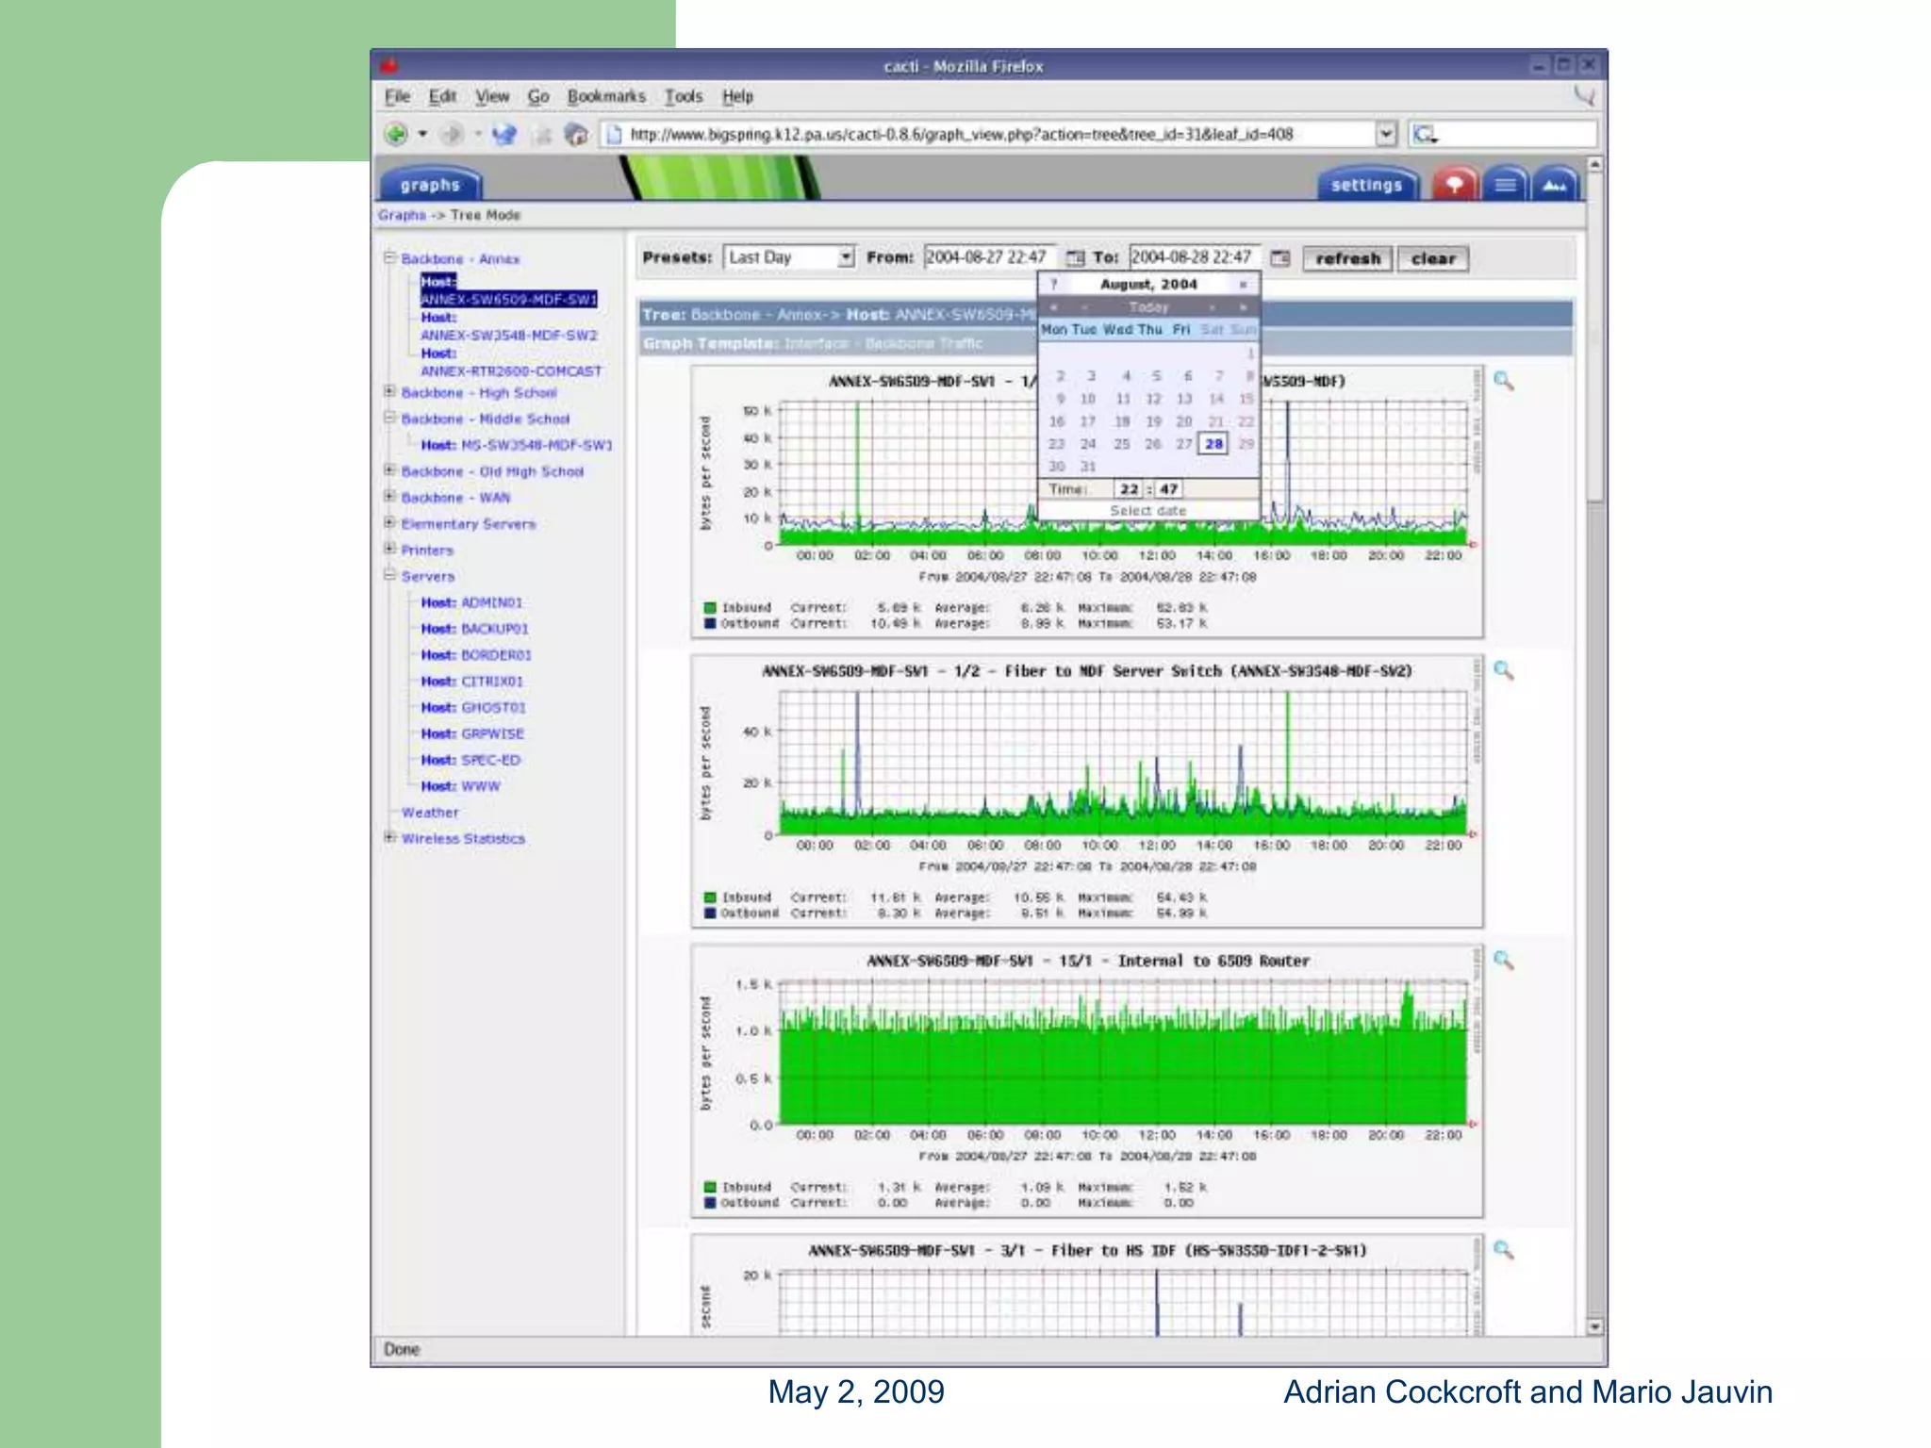Click the browser search box
This screenshot has width=1931, height=1448.
pos(1503,134)
